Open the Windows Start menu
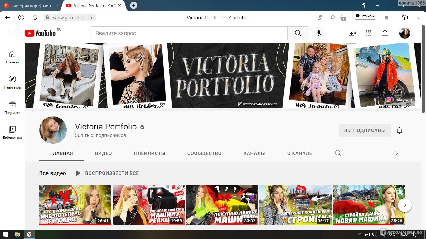426x239 pixels. click(x=6, y=234)
